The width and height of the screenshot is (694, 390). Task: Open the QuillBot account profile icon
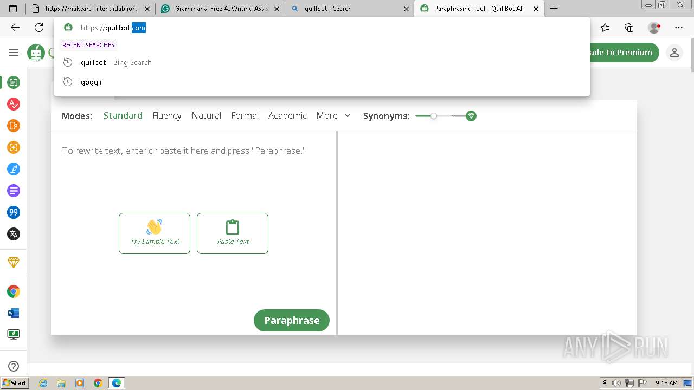(674, 53)
